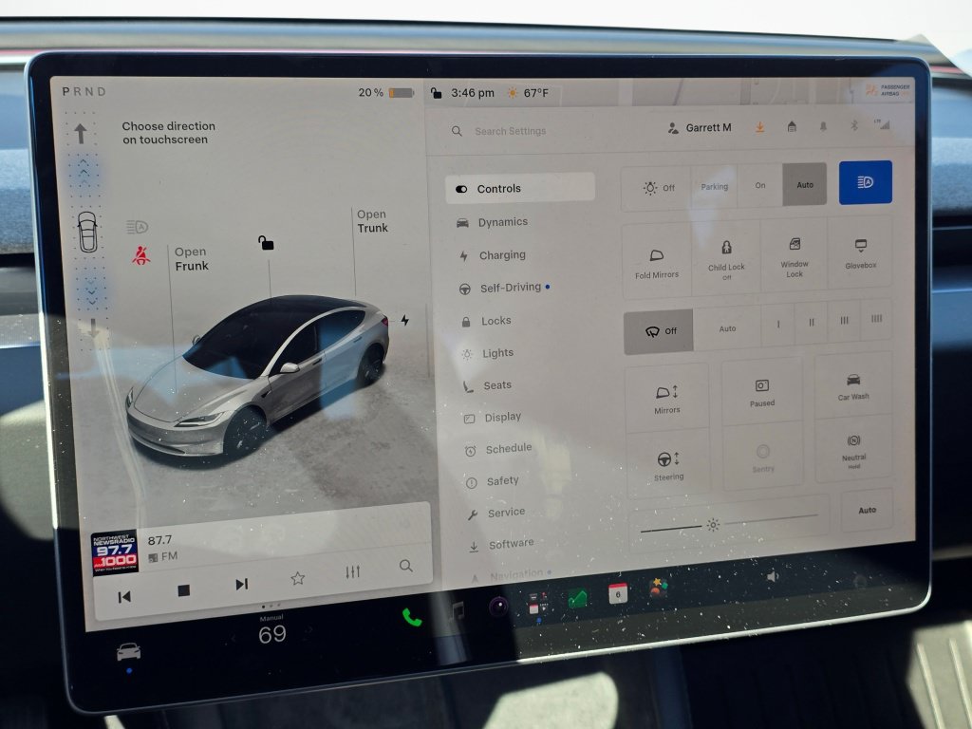Open the Software settings section
The width and height of the screenshot is (972, 729).
tap(501, 544)
